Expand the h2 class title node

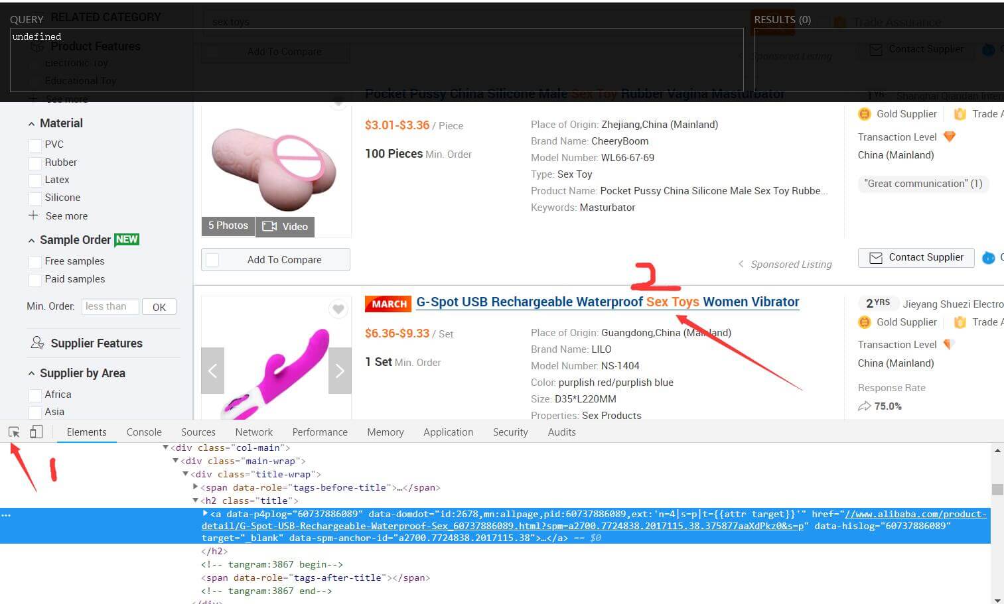[x=196, y=501]
